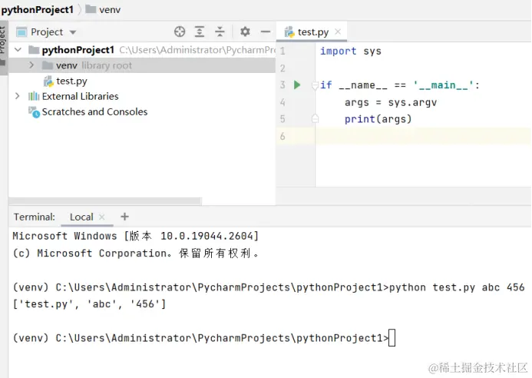Click at the terminal prompt cursor
Image resolution: width=532 pixels, height=378 pixels.
tap(392, 338)
